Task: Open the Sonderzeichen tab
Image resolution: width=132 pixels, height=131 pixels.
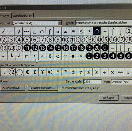Action: tap(22, 16)
